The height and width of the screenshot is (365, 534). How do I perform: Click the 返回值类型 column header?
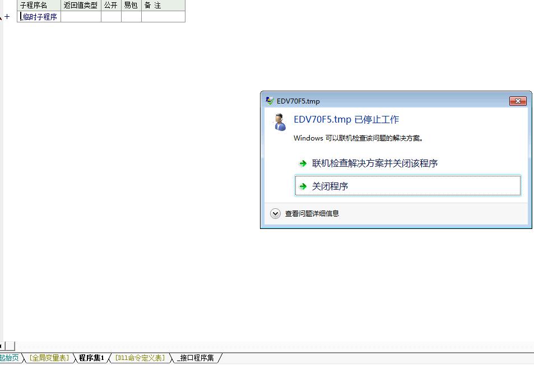click(81, 6)
